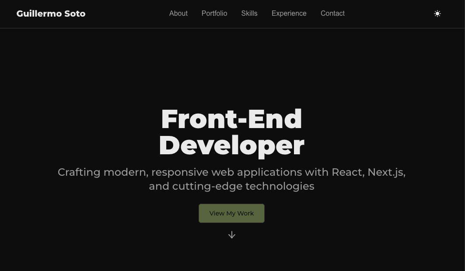The width and height of the screenshot is (465, 271).
Task: Activate the Contact navigation link
Action: [332, 14]
